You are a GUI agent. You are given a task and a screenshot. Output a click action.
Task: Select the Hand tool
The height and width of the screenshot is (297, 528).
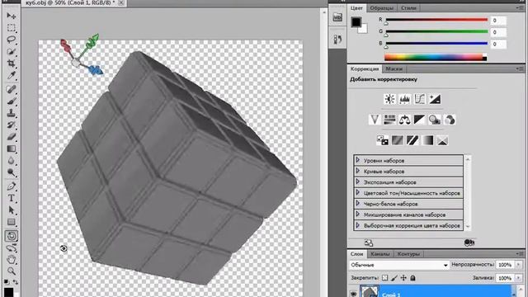[x=11, y=260]
